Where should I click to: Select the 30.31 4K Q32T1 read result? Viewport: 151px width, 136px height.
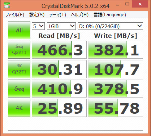[59, 69]
